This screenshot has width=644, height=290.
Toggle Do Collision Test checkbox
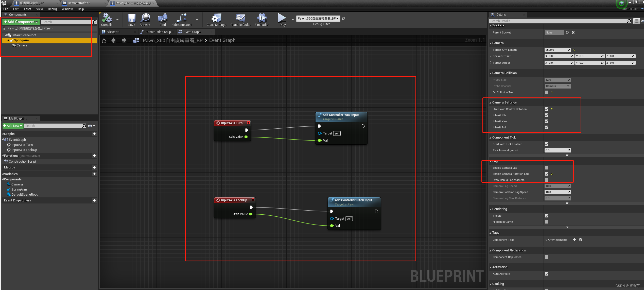click(x=547, y=92)
